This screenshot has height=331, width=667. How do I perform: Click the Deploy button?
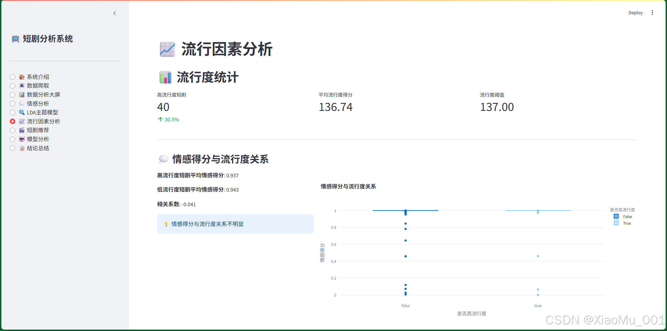click(635, 13)
